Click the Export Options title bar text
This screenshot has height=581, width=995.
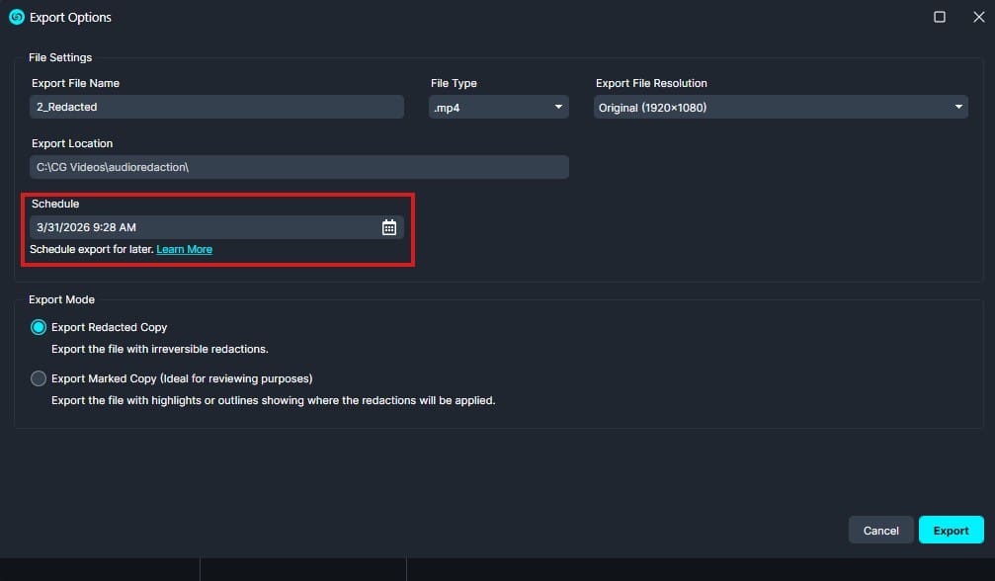coord(70,17)
